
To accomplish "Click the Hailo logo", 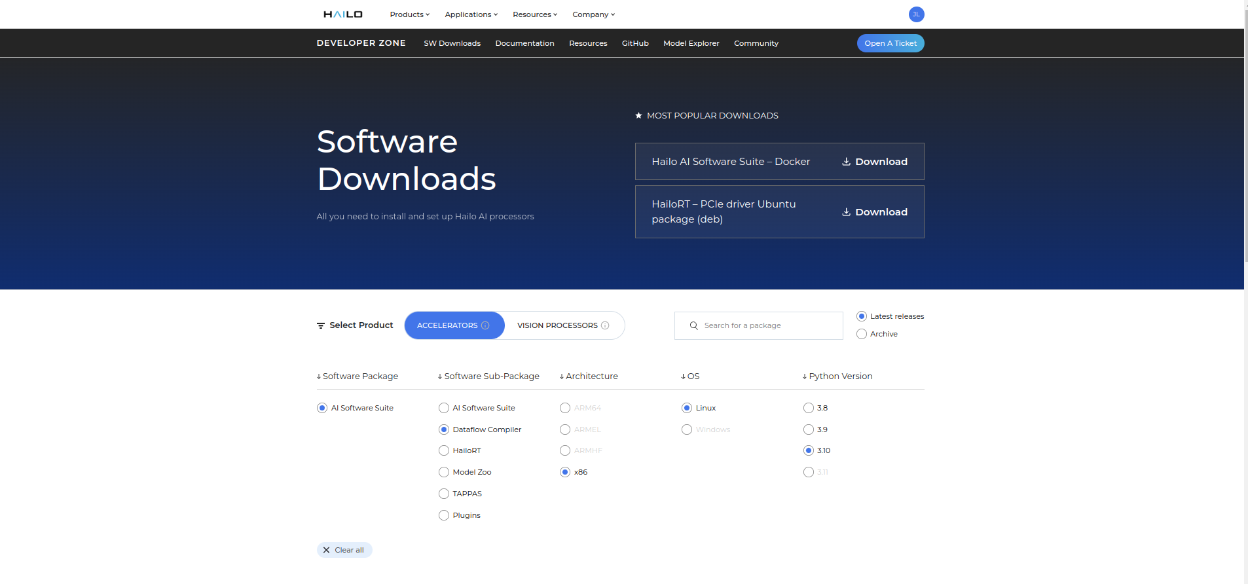I will 342,14.
